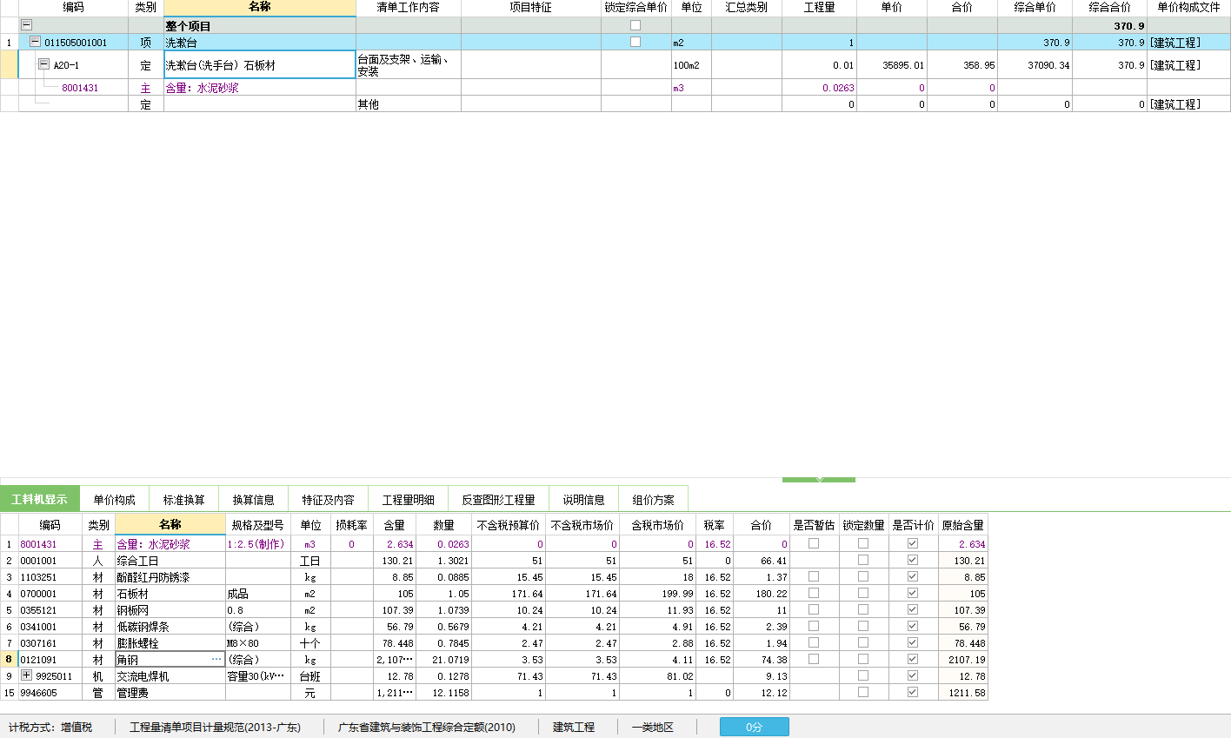Click the 35895.01 单价 cell
Screen dimensions: 1231x738
(892, 64)
